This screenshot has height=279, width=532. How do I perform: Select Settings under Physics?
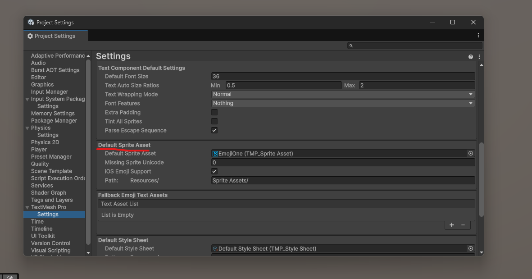48,135
